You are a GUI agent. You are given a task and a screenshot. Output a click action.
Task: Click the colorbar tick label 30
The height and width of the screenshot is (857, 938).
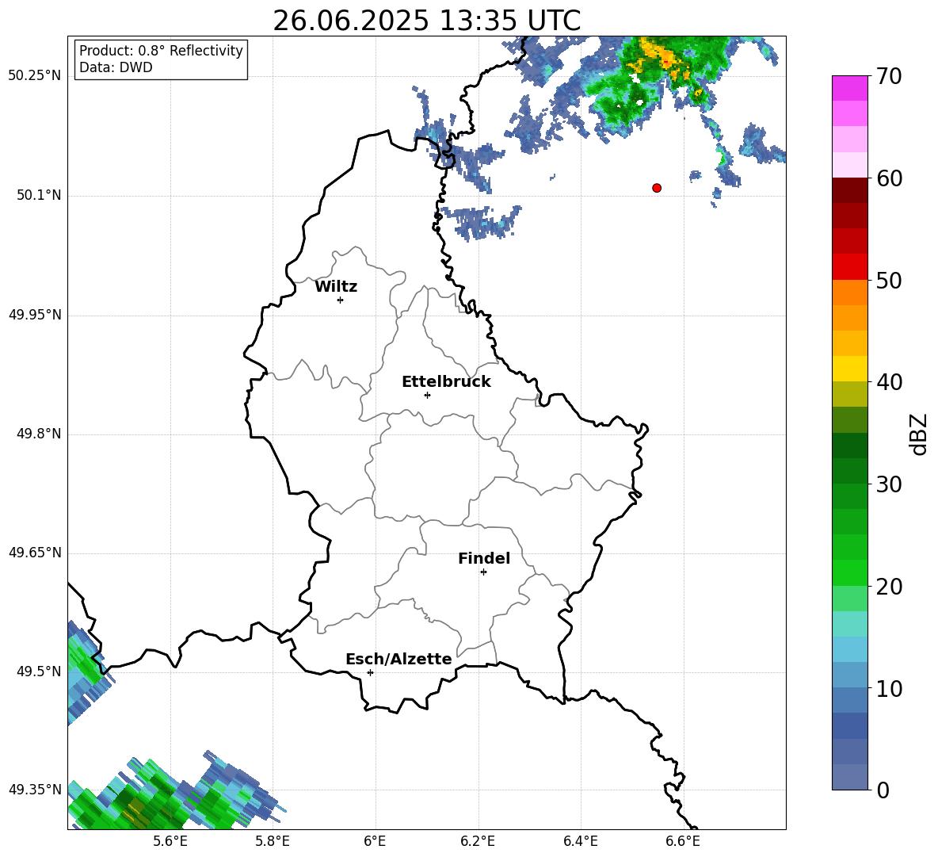pos(889,484)
